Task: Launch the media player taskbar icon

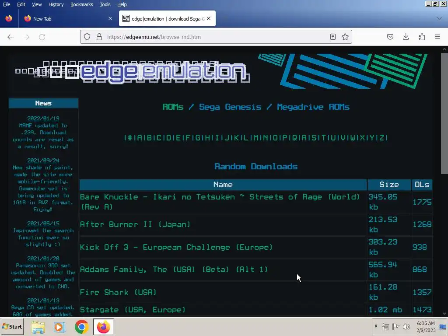Action: (x=59, y=327)
